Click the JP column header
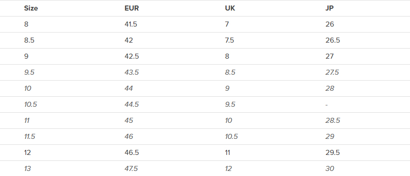 tap(329, 8)
